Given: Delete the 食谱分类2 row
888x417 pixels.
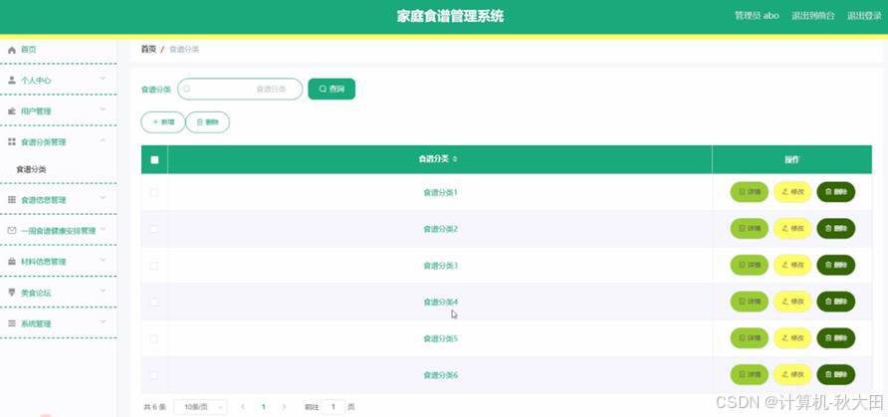Looking at the screenshot, I should coord(836,229).
